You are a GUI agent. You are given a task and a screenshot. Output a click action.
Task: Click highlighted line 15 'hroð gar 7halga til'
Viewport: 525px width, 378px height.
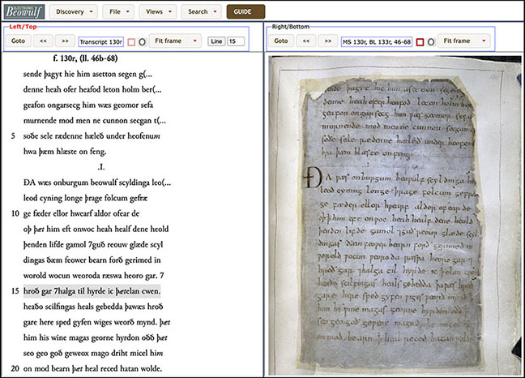pos(92,291)
